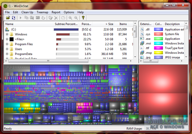Image resolution: width=192 pixels, height=134 pixels.
Task: Click the cyan .msi color swatch
Action: 159,43
